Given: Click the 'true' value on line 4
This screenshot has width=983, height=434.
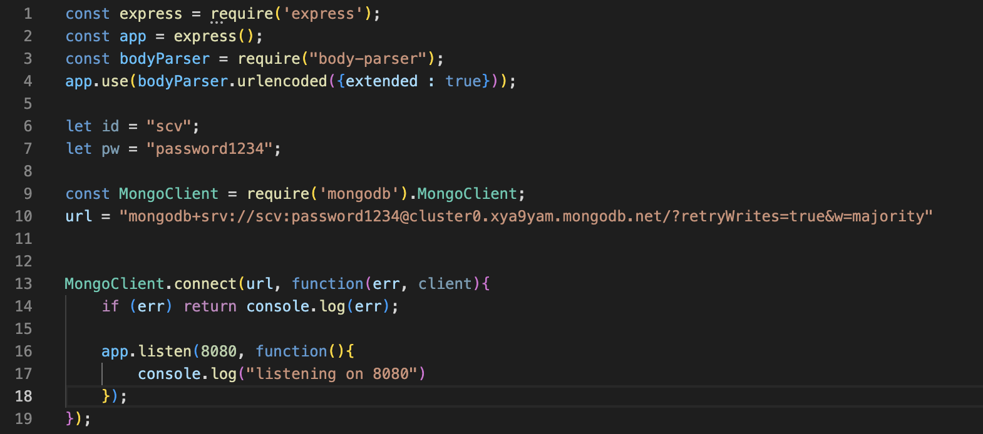Looking at the screenshot, I should [x=463, y=81].
